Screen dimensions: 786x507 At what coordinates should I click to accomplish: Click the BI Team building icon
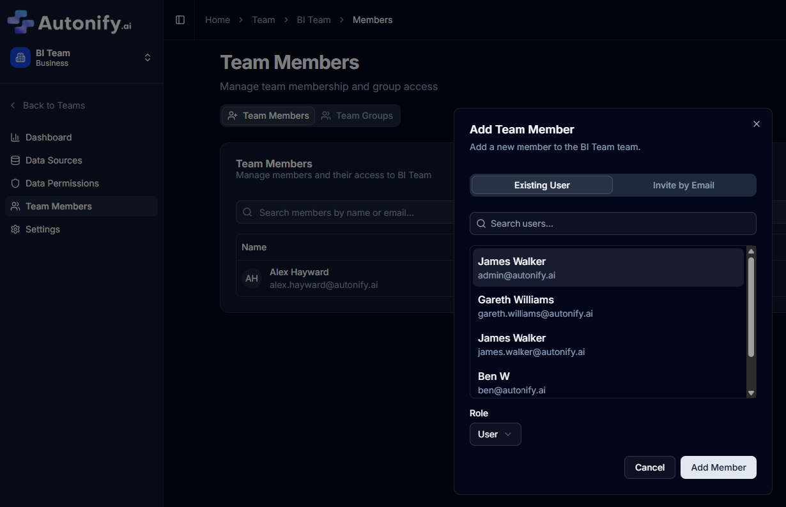pyautogui.click(x=20, y=57)
